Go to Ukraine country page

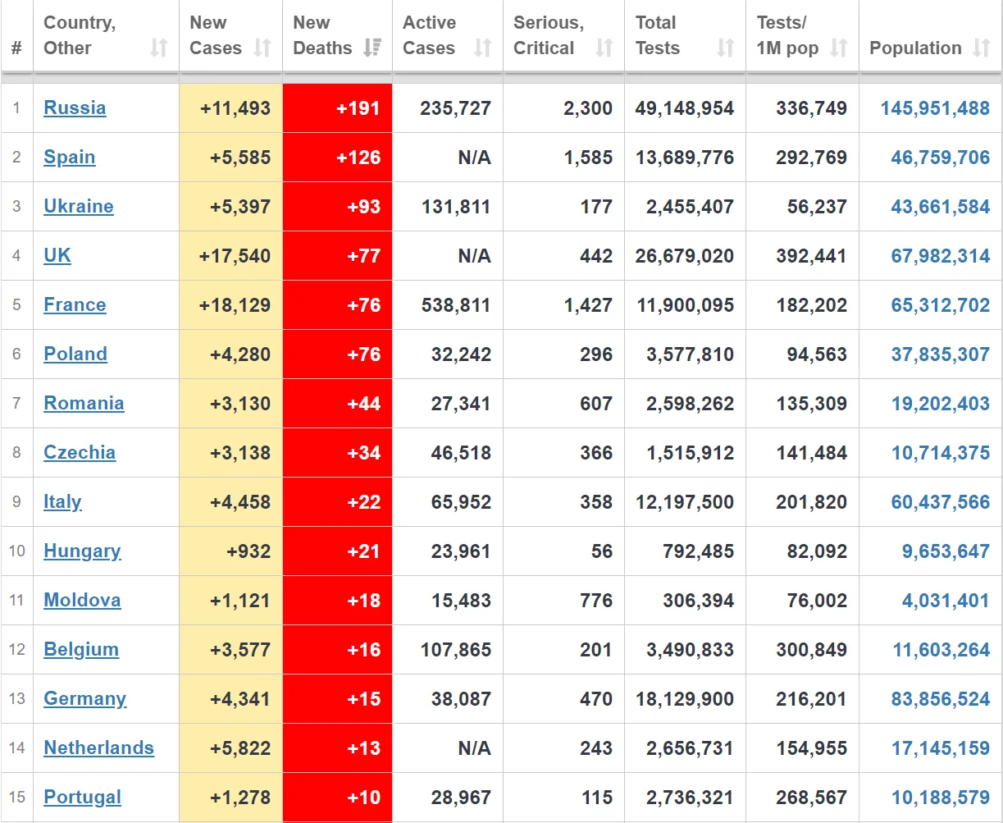79,206
